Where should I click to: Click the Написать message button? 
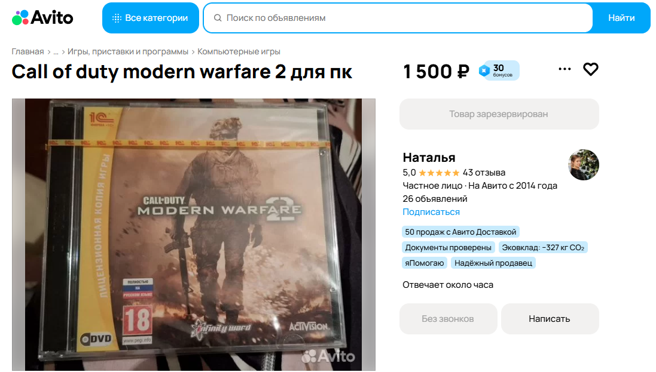point(550,319)
